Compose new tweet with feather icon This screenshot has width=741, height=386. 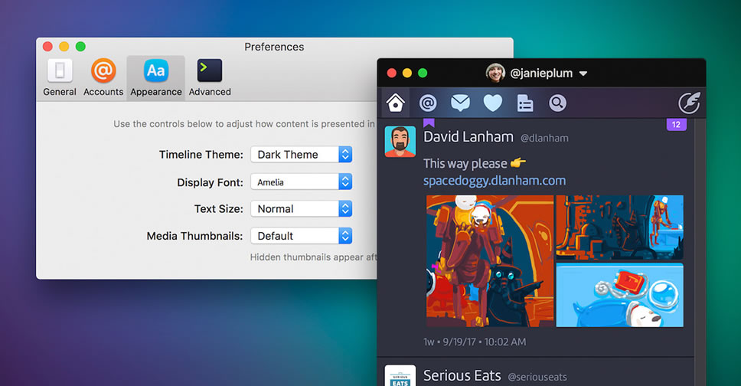[689, 103]
